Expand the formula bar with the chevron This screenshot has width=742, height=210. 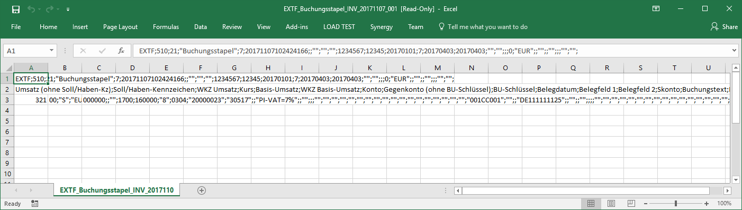point(734,51)
